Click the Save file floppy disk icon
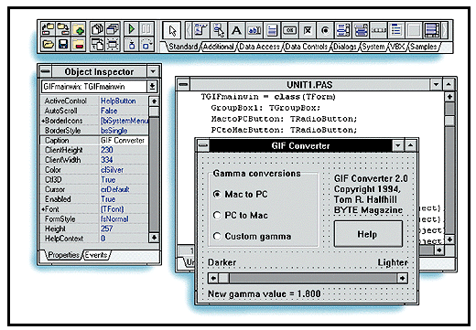This screenshot has width=476, height=330. pos(63,44)
